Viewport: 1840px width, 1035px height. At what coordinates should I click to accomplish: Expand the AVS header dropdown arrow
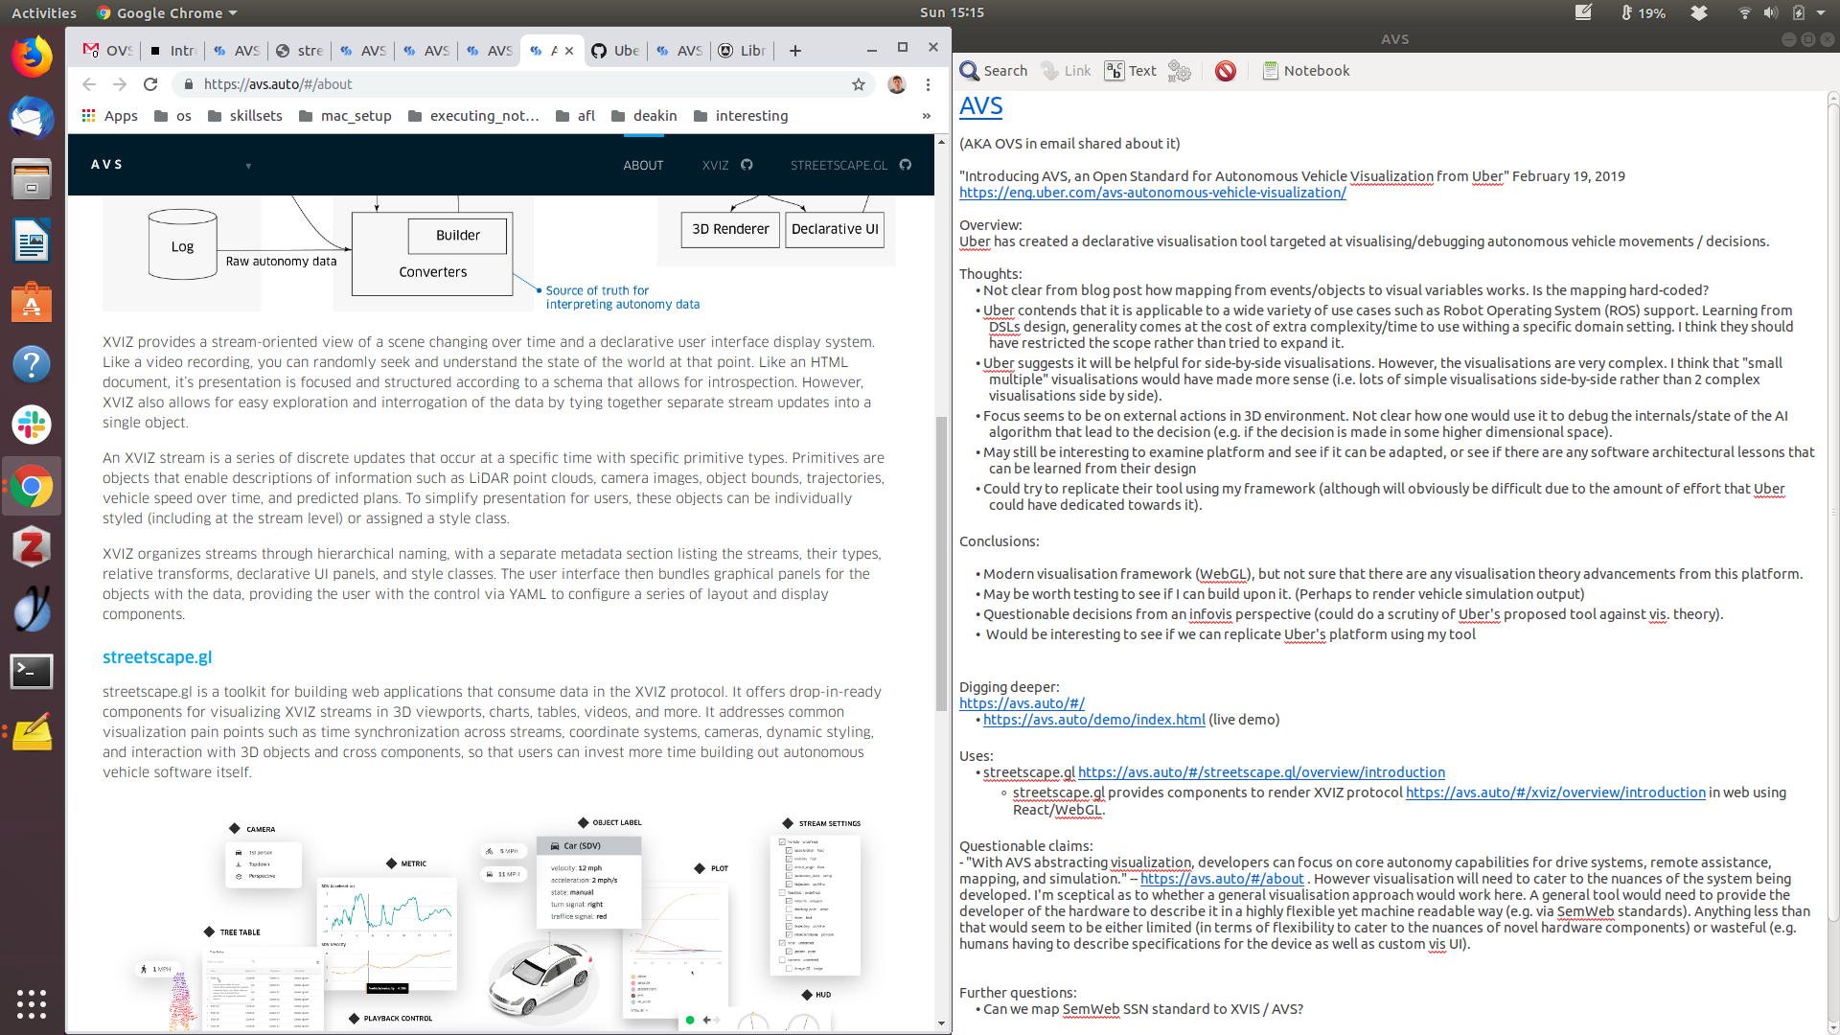248,166
